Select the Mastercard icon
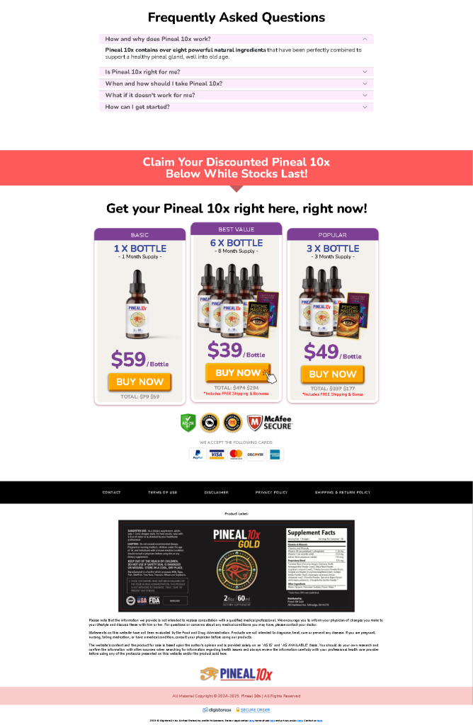 [236, 455]
